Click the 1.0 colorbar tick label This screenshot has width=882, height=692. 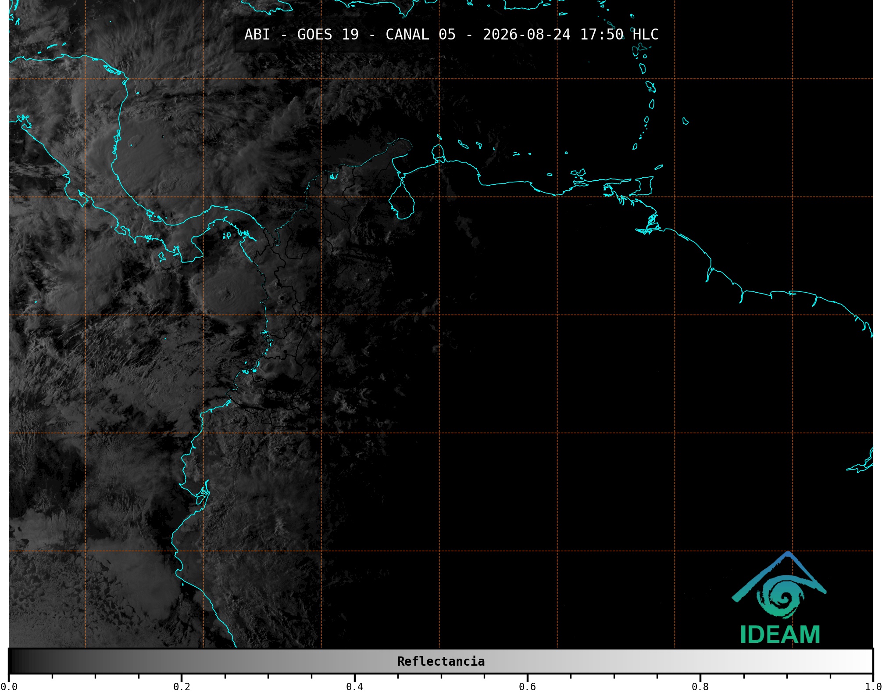click(873, 687)
